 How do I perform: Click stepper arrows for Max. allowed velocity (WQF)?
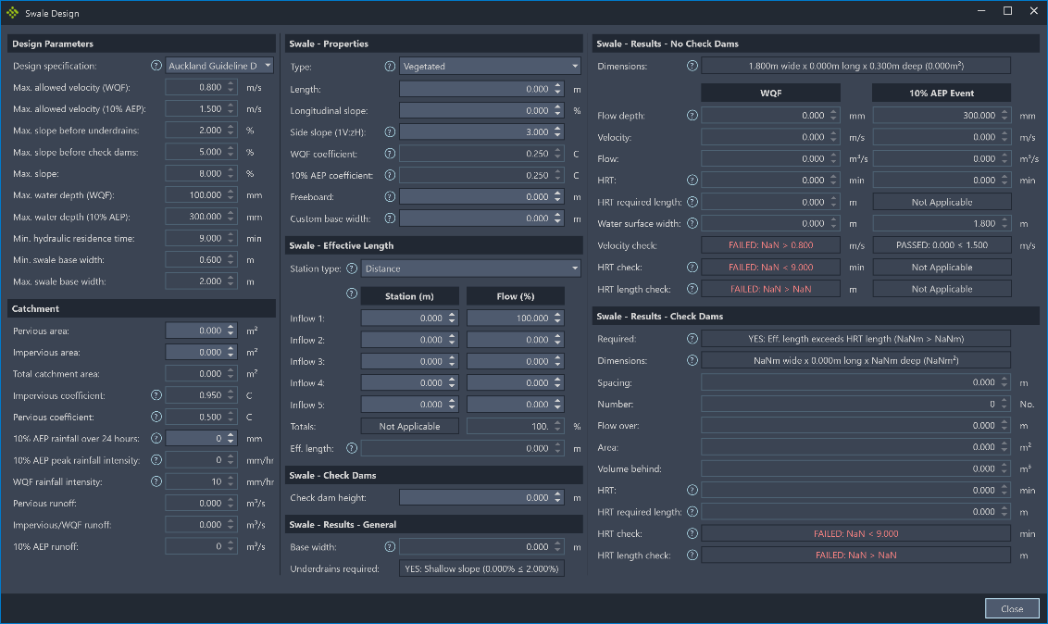[x=231, y=87]
